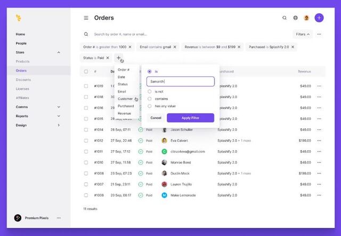The image size is (341, 236).
Task: Remove the Order # greater than 1000 filter
Action: pyautogui.click(x=130, y=47)
